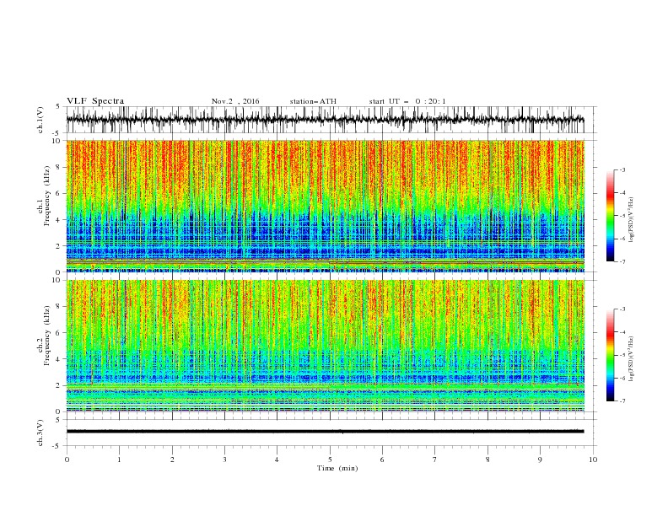
Task: Click the "VLF Spectra" plot title
Action: (x=95, y=101)
